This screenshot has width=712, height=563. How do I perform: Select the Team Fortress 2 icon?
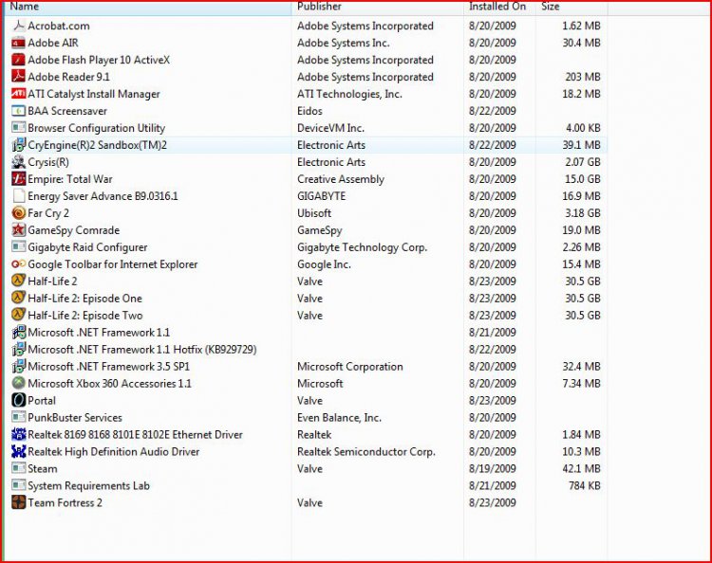click(19, 502)
